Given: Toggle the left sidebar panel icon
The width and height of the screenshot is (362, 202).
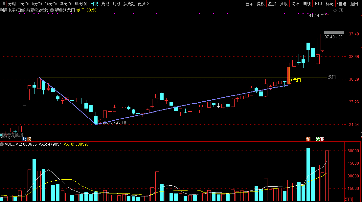Looking at the screenshot, I should 3,4.
